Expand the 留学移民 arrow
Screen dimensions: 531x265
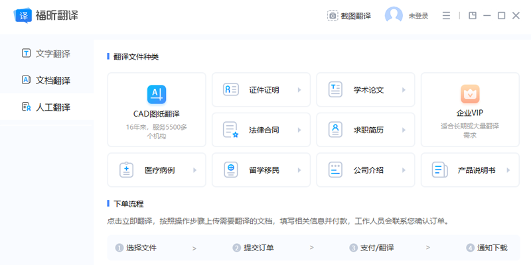[x=299, y=170]
